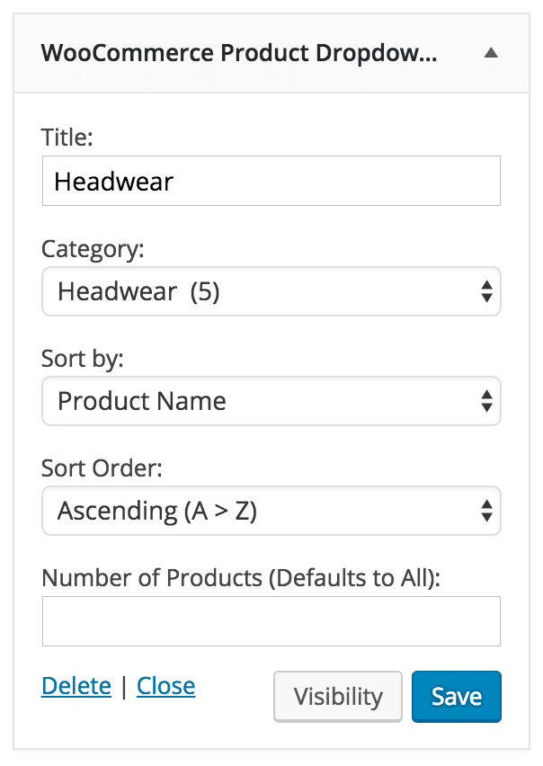Save the widget settings

point(456,696)
